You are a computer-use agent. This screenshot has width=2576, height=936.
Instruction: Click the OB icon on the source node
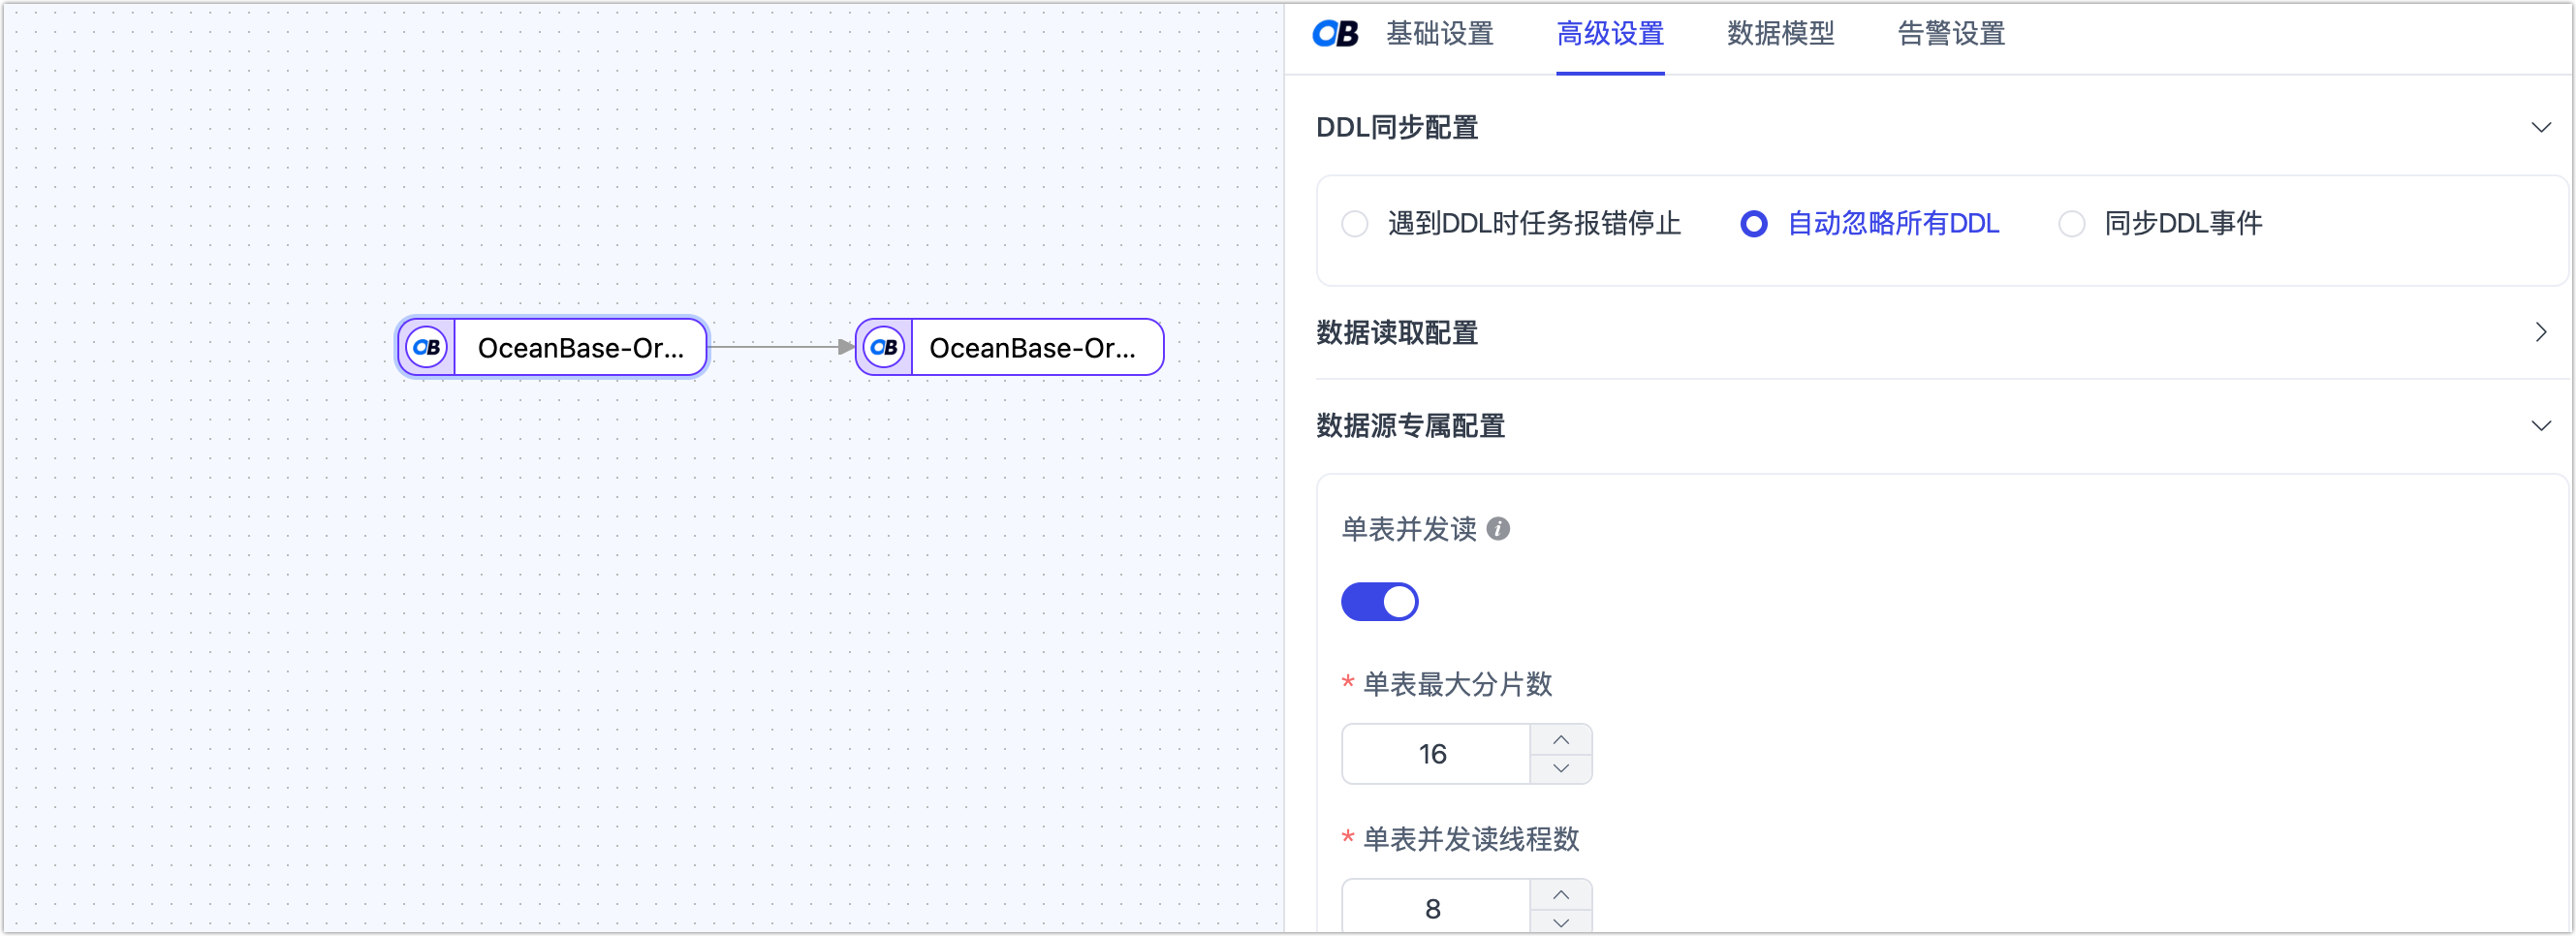click(x=426, y=347)
